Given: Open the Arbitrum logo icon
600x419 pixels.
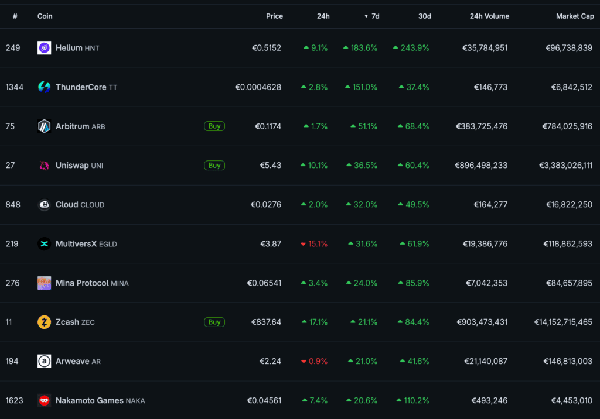Looking at the screenshot, I should coord(44,126).
